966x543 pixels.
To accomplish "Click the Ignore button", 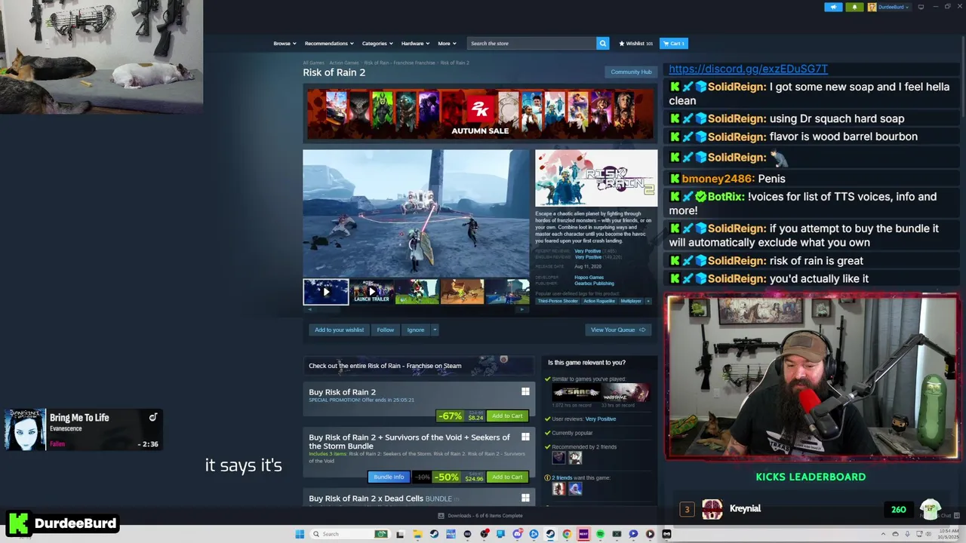I will click(415, 330).
